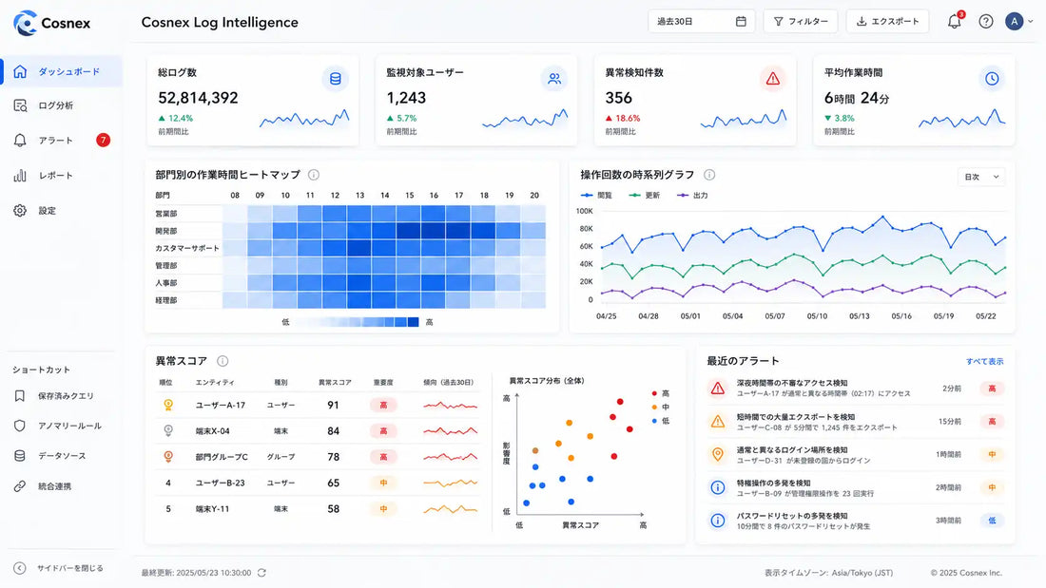Viewport: 1046px width, 588px height.
Task: Click the 異常検知件数 sparkline chart
Action: 744,119
